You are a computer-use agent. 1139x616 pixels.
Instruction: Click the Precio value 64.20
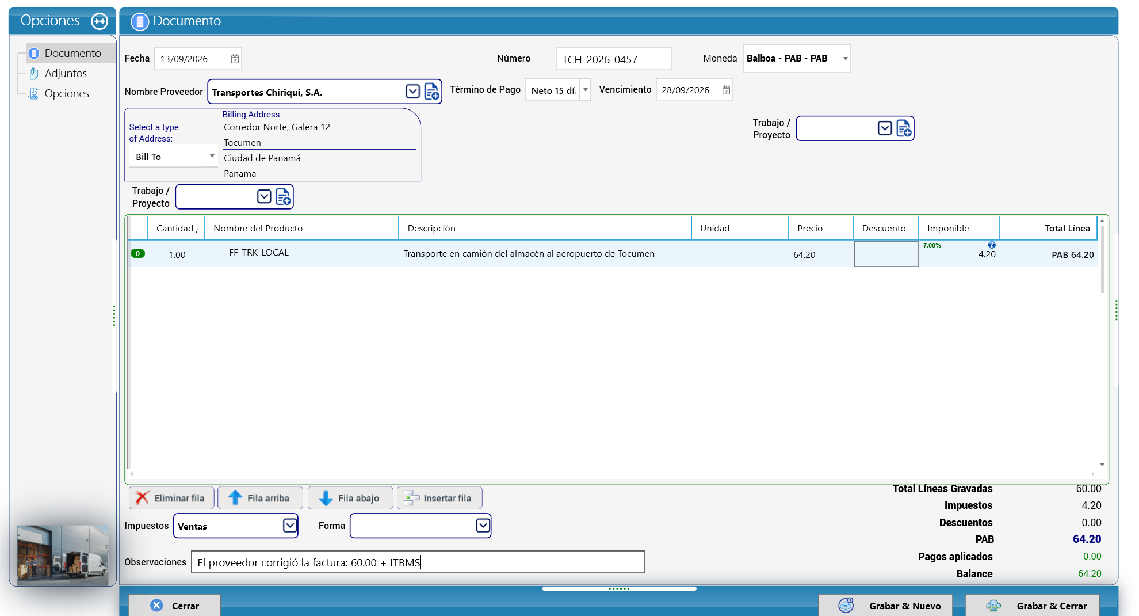pyautogui.click(x=804, y=254)
